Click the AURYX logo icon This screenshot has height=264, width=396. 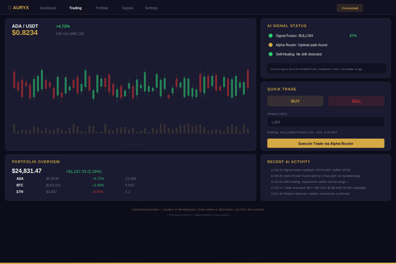click(x=10, y=7)
